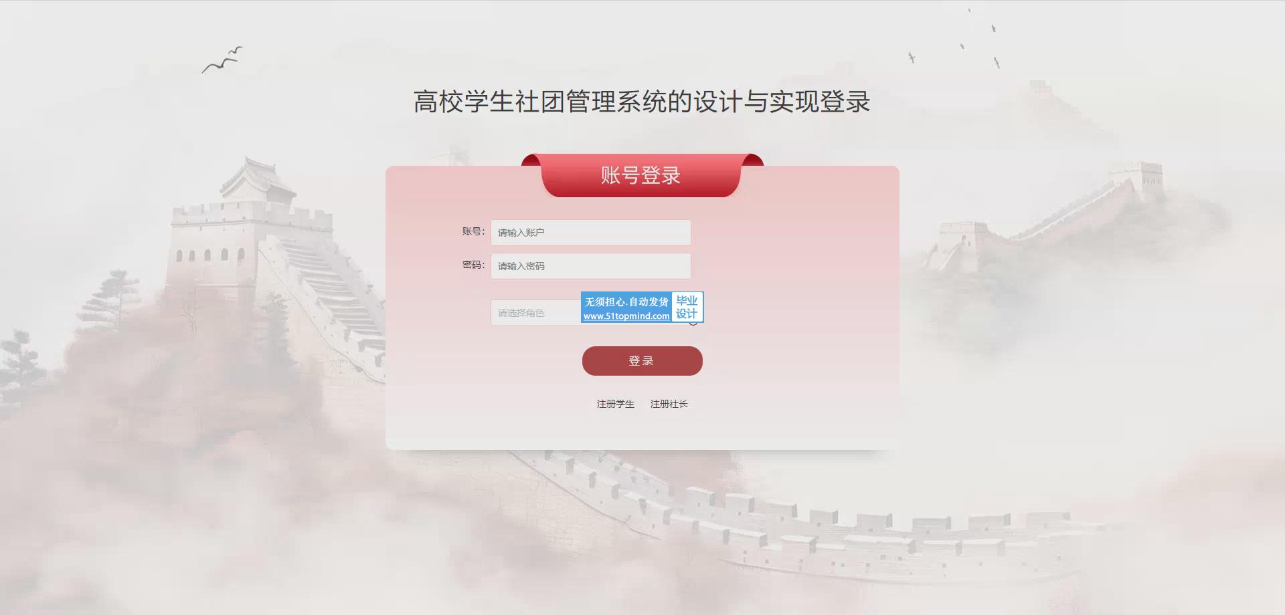The width and height of the screenshot is (1285, 615).
Task: Click the red 登录 button
Action: [642, 361]
